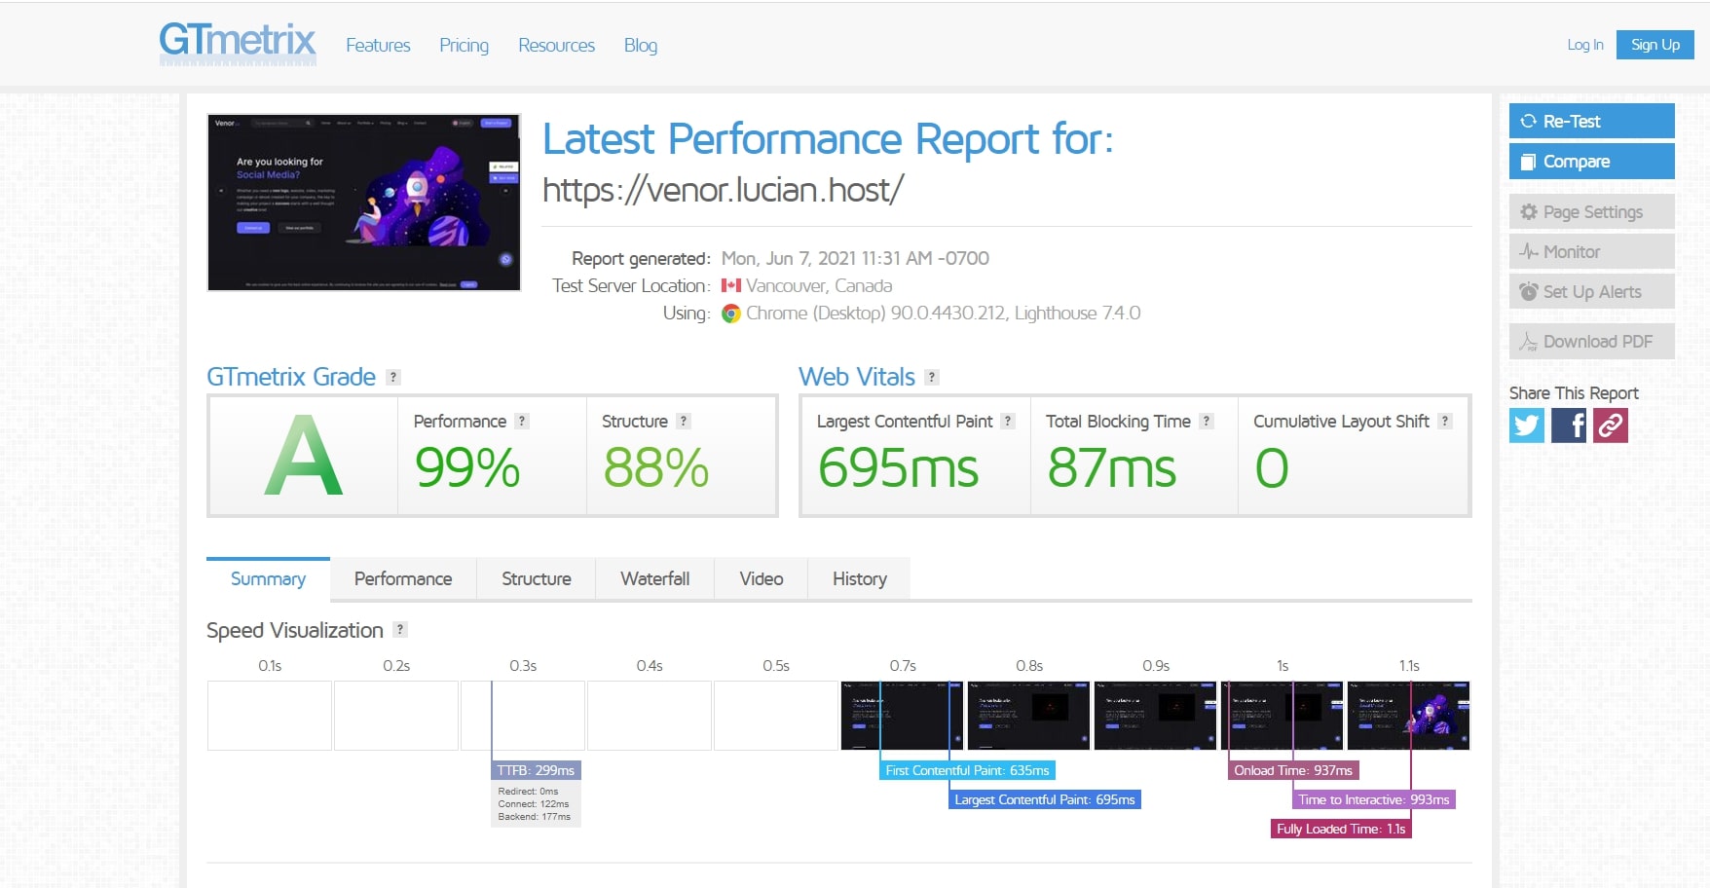Open Cumulative Layout Shift help icon
Screen dimensions: 1710x888
point(1445,421)
